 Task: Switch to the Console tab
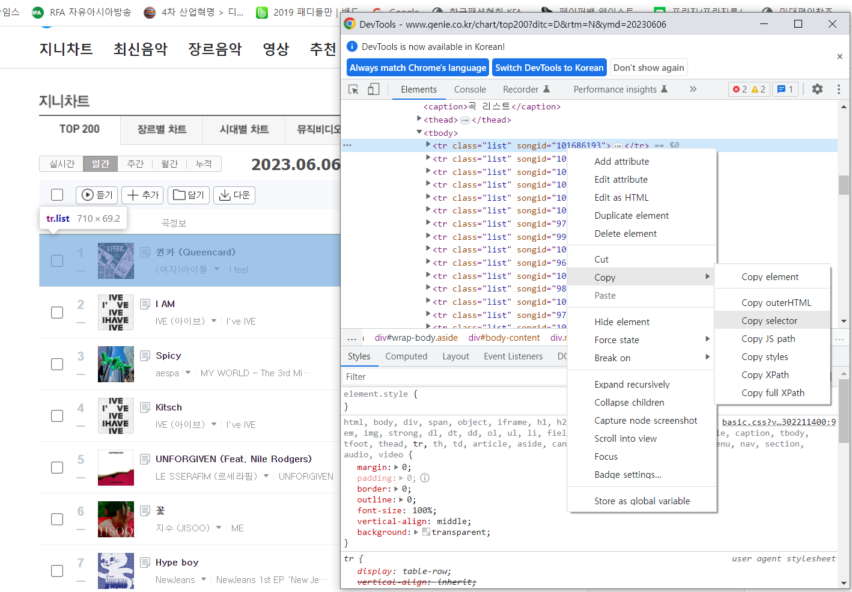470,89
